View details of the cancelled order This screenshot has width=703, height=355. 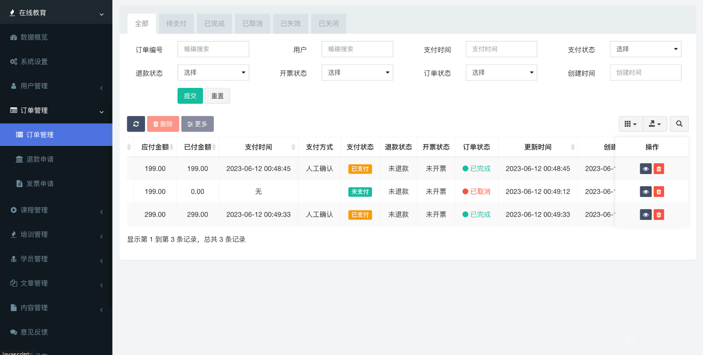645,192
